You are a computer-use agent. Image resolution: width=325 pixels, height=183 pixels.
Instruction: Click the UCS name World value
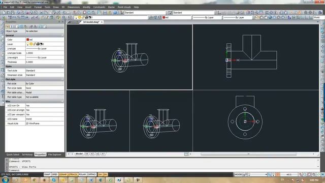(45, 119)
